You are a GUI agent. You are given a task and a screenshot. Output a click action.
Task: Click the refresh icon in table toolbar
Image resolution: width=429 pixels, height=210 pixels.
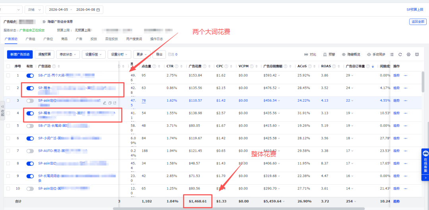pos(400,54)
